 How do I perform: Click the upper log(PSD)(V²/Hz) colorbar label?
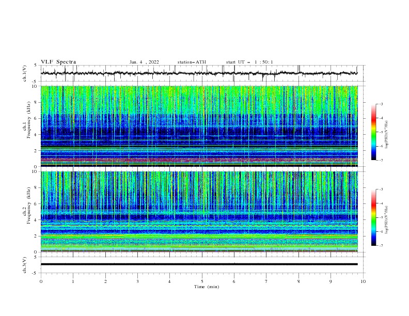386,135
